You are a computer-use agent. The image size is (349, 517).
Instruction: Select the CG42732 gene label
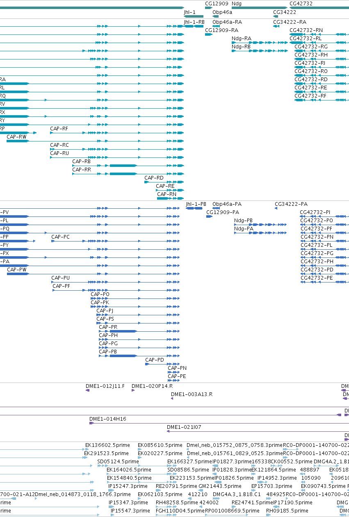click(301, 4)
